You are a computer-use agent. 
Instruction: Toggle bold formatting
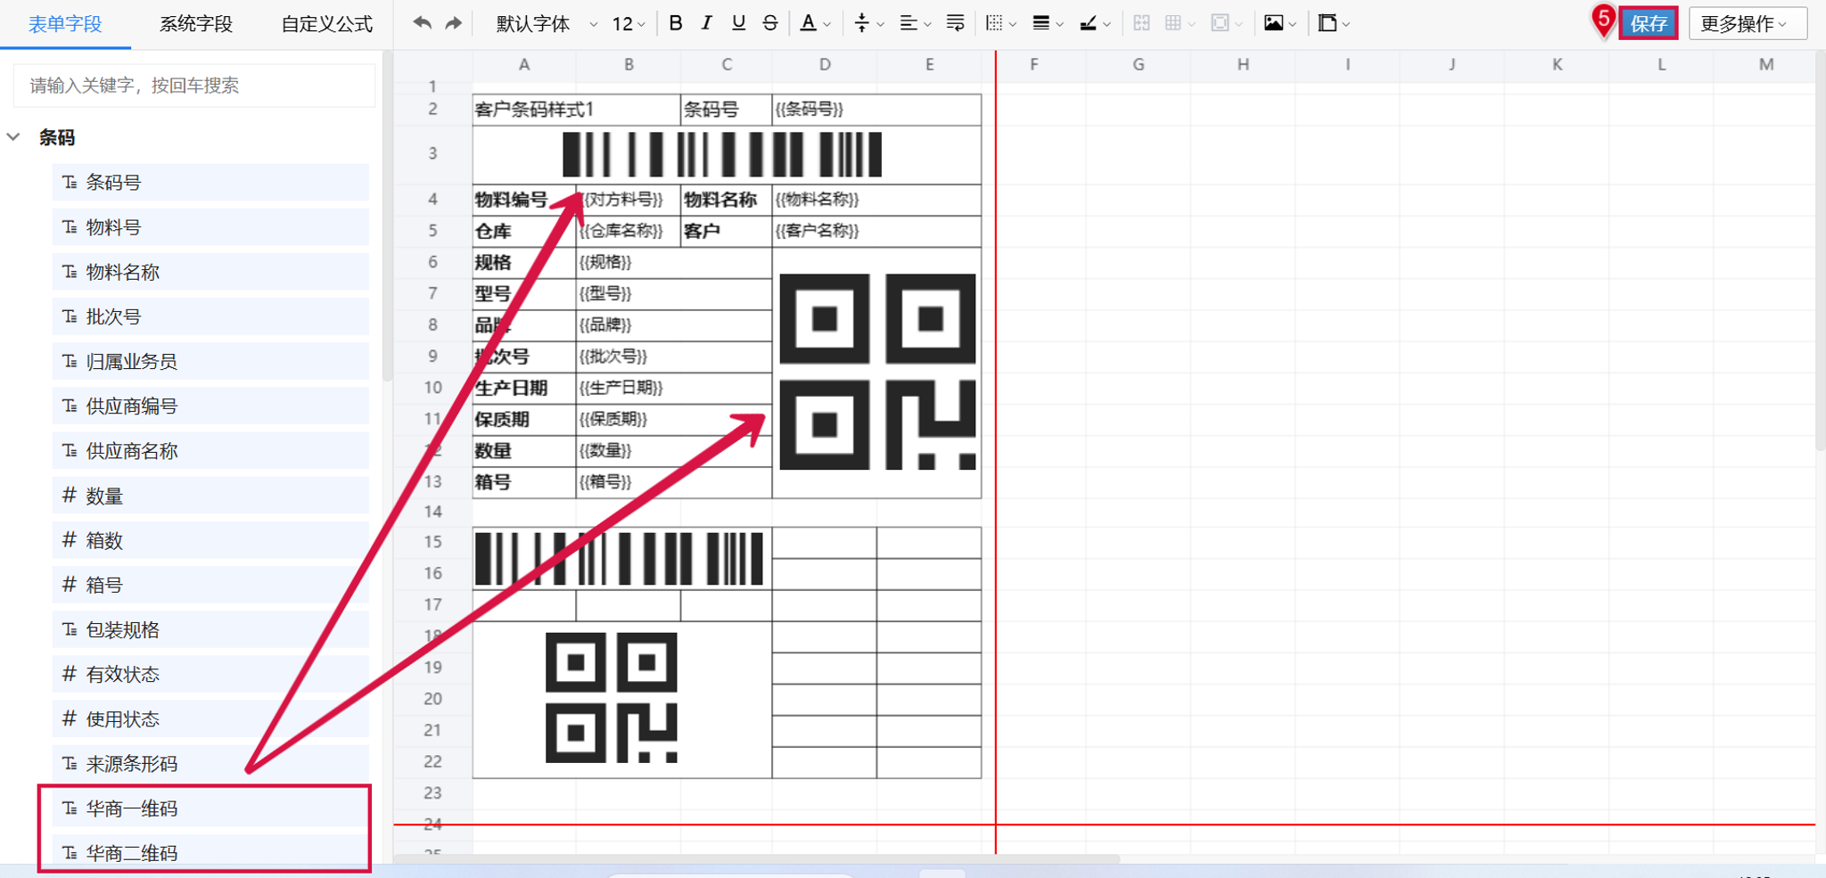pyautogui.click(x=676, y=23)
